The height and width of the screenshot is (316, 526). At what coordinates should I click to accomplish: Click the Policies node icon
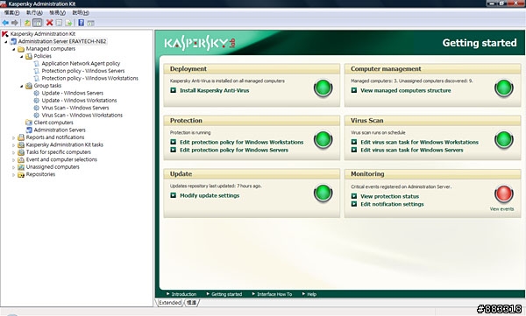tap(29, 56)
